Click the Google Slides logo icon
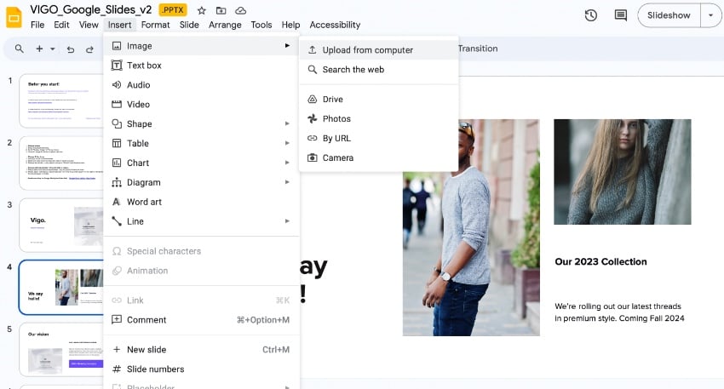The image size is (724, 389). pyautogui.click(x=14, y=16)
